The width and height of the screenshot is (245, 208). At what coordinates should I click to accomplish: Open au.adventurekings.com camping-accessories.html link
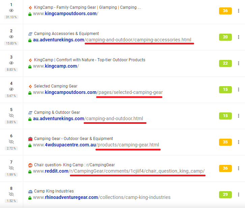click(x=112, y=40)
